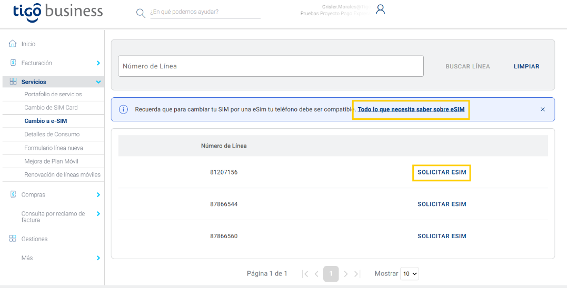
Task: Open Inicio in the sidebar
Action: tap(28, 44)
